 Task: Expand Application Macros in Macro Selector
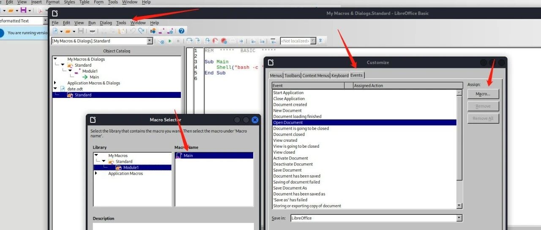[96, 173]
